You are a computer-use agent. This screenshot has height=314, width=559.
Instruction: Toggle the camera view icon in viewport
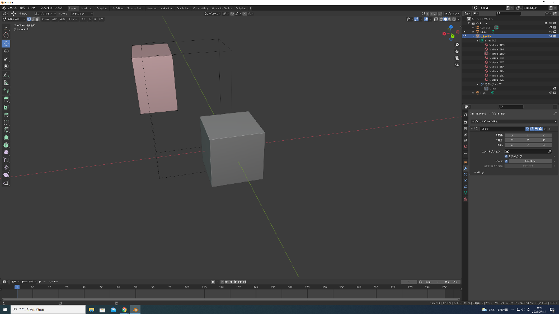(457, 58)
